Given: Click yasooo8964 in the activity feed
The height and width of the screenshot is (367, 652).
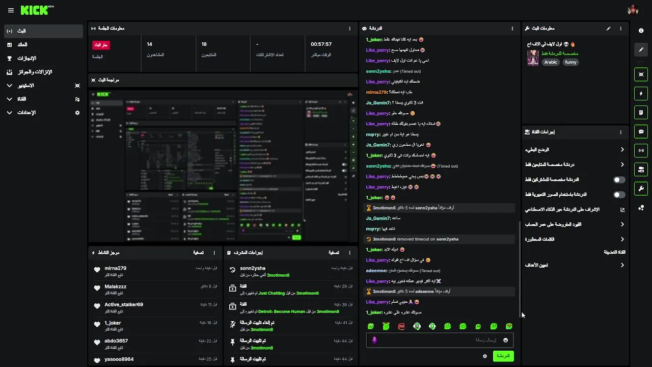Looking at the screenshot, I should click(x=119, y=359).
